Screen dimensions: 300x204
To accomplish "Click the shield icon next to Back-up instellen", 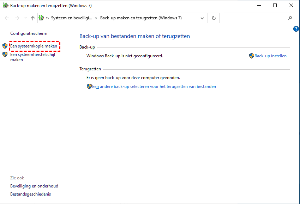I will click(x=252, y=56).
